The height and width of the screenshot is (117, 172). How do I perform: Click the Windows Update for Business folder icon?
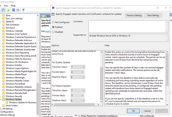(7, 102)
